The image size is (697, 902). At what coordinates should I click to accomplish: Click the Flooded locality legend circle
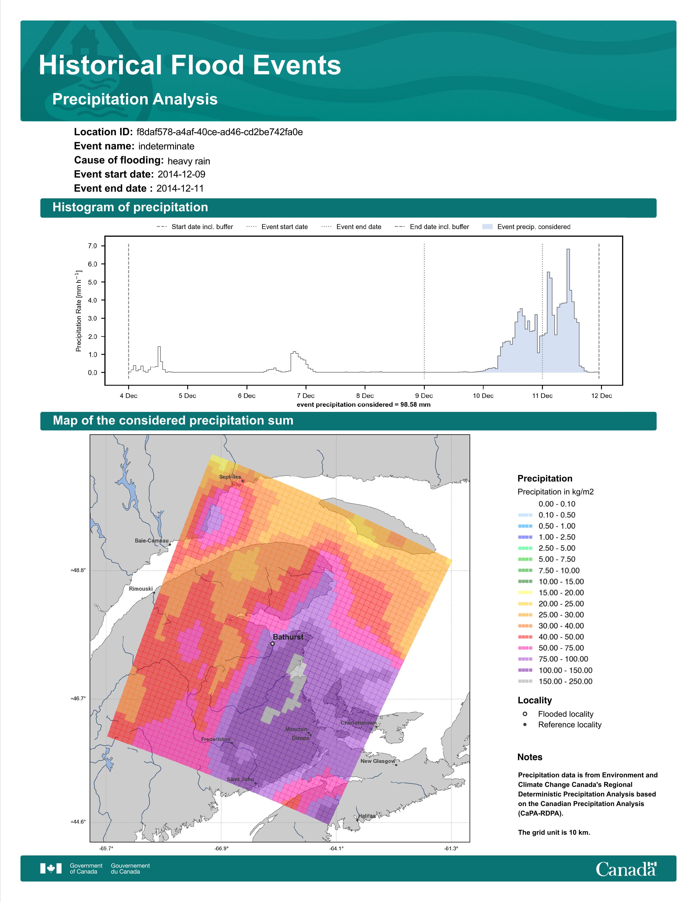525,714
